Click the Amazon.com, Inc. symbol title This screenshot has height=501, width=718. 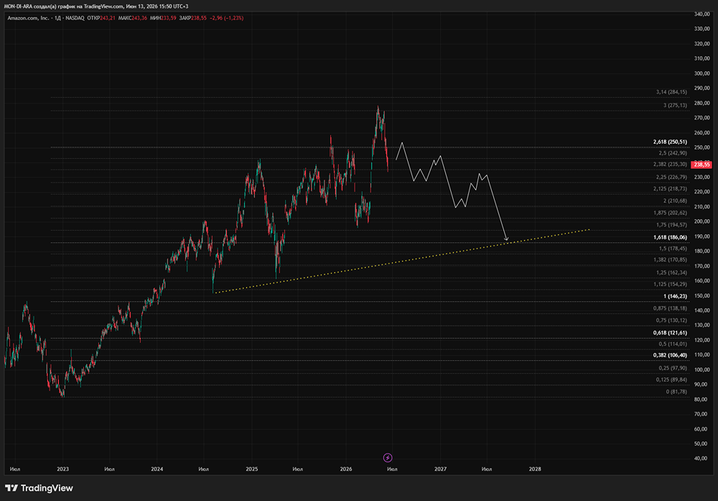(x=28, y=18)
